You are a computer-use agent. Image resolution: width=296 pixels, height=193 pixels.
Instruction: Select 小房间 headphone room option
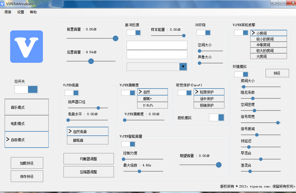pyautogui.click(x=268, y=33)
